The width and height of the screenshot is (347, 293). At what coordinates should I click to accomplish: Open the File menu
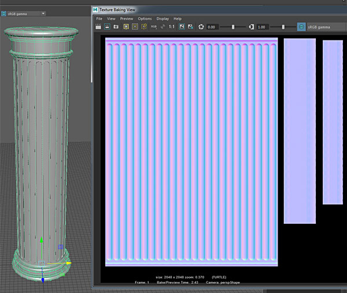pos(99,19)
